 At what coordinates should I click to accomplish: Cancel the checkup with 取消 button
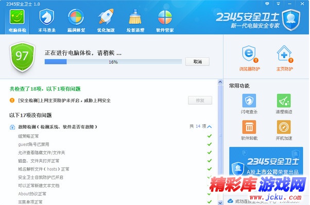(x=197, y=62)
